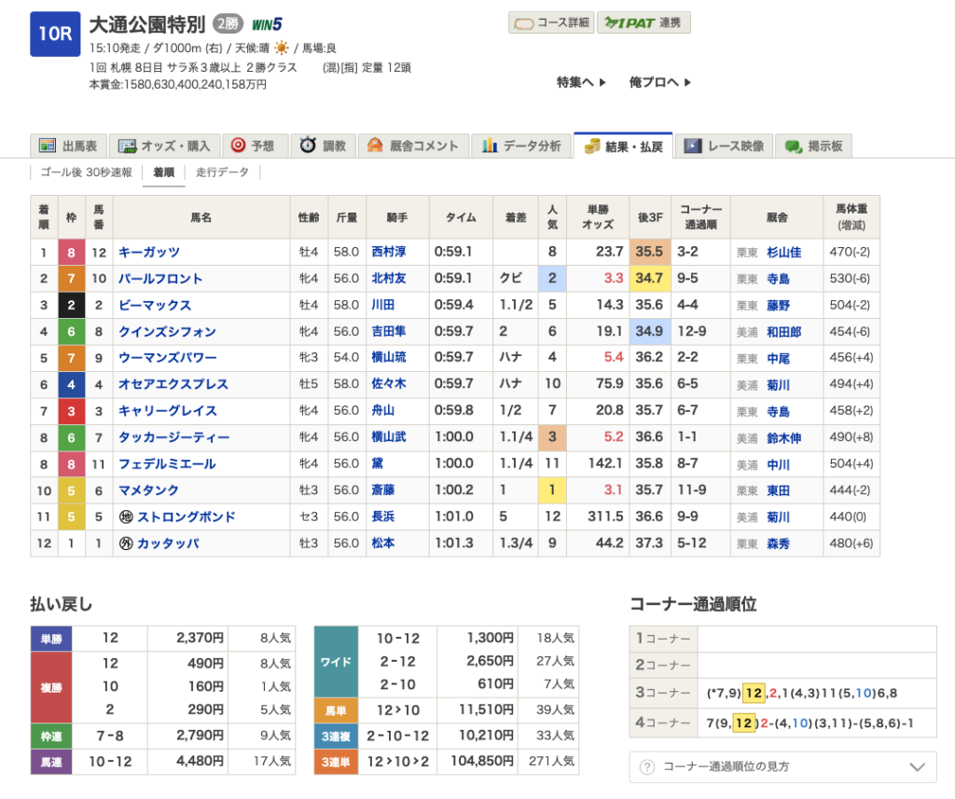The image size is (955, 799).
Task: Follow the 俺プロへ link
Action: [659, 82]
